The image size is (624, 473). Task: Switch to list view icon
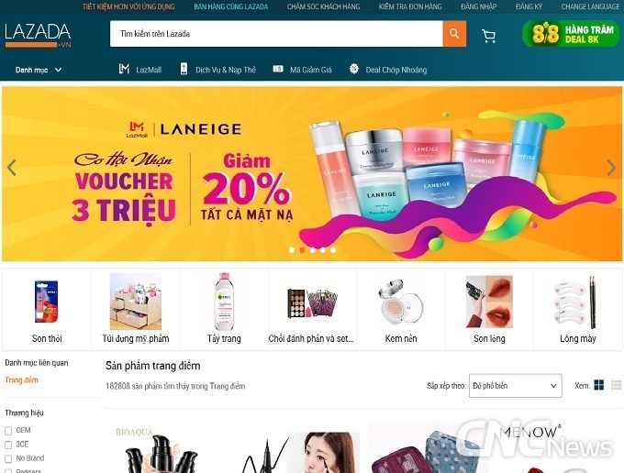pos(616,385)
